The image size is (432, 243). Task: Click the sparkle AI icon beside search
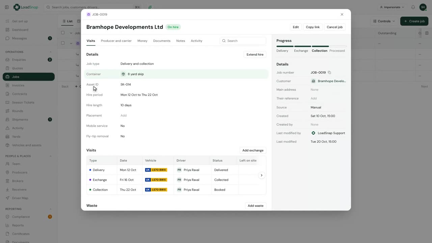click(x=150, y=7)
